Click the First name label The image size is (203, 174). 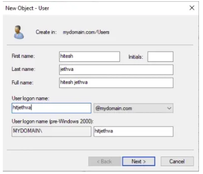coord(23,56)
